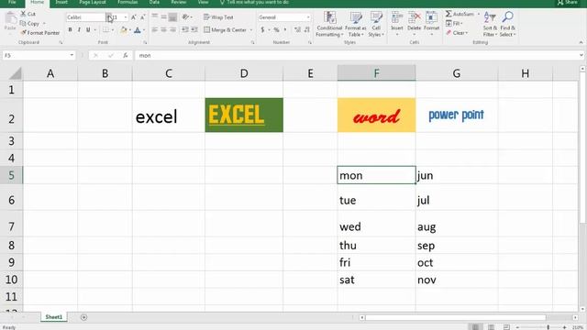Click the Delete cells icon
587x330 pixels.
[x=414, y=18]
